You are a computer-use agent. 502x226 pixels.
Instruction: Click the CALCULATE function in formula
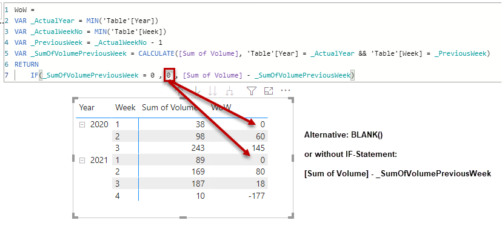tap(156, 53)
